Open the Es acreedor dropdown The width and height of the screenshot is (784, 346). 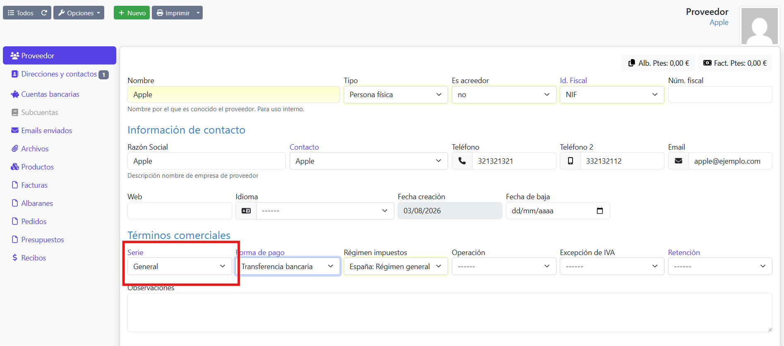[504, 95]
